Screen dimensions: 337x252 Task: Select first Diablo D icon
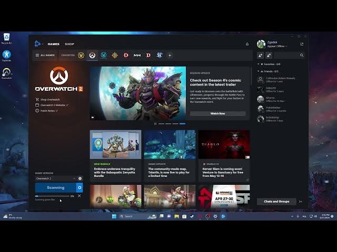[126, 55]
